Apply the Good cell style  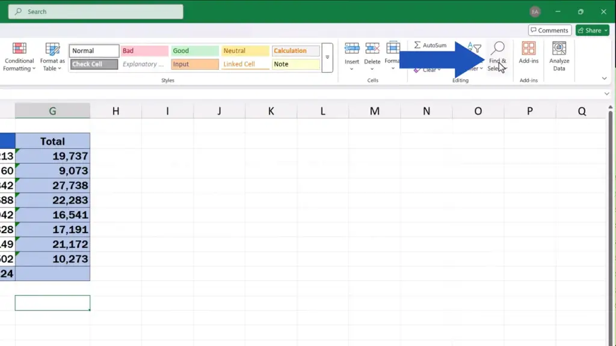[194, 51]
